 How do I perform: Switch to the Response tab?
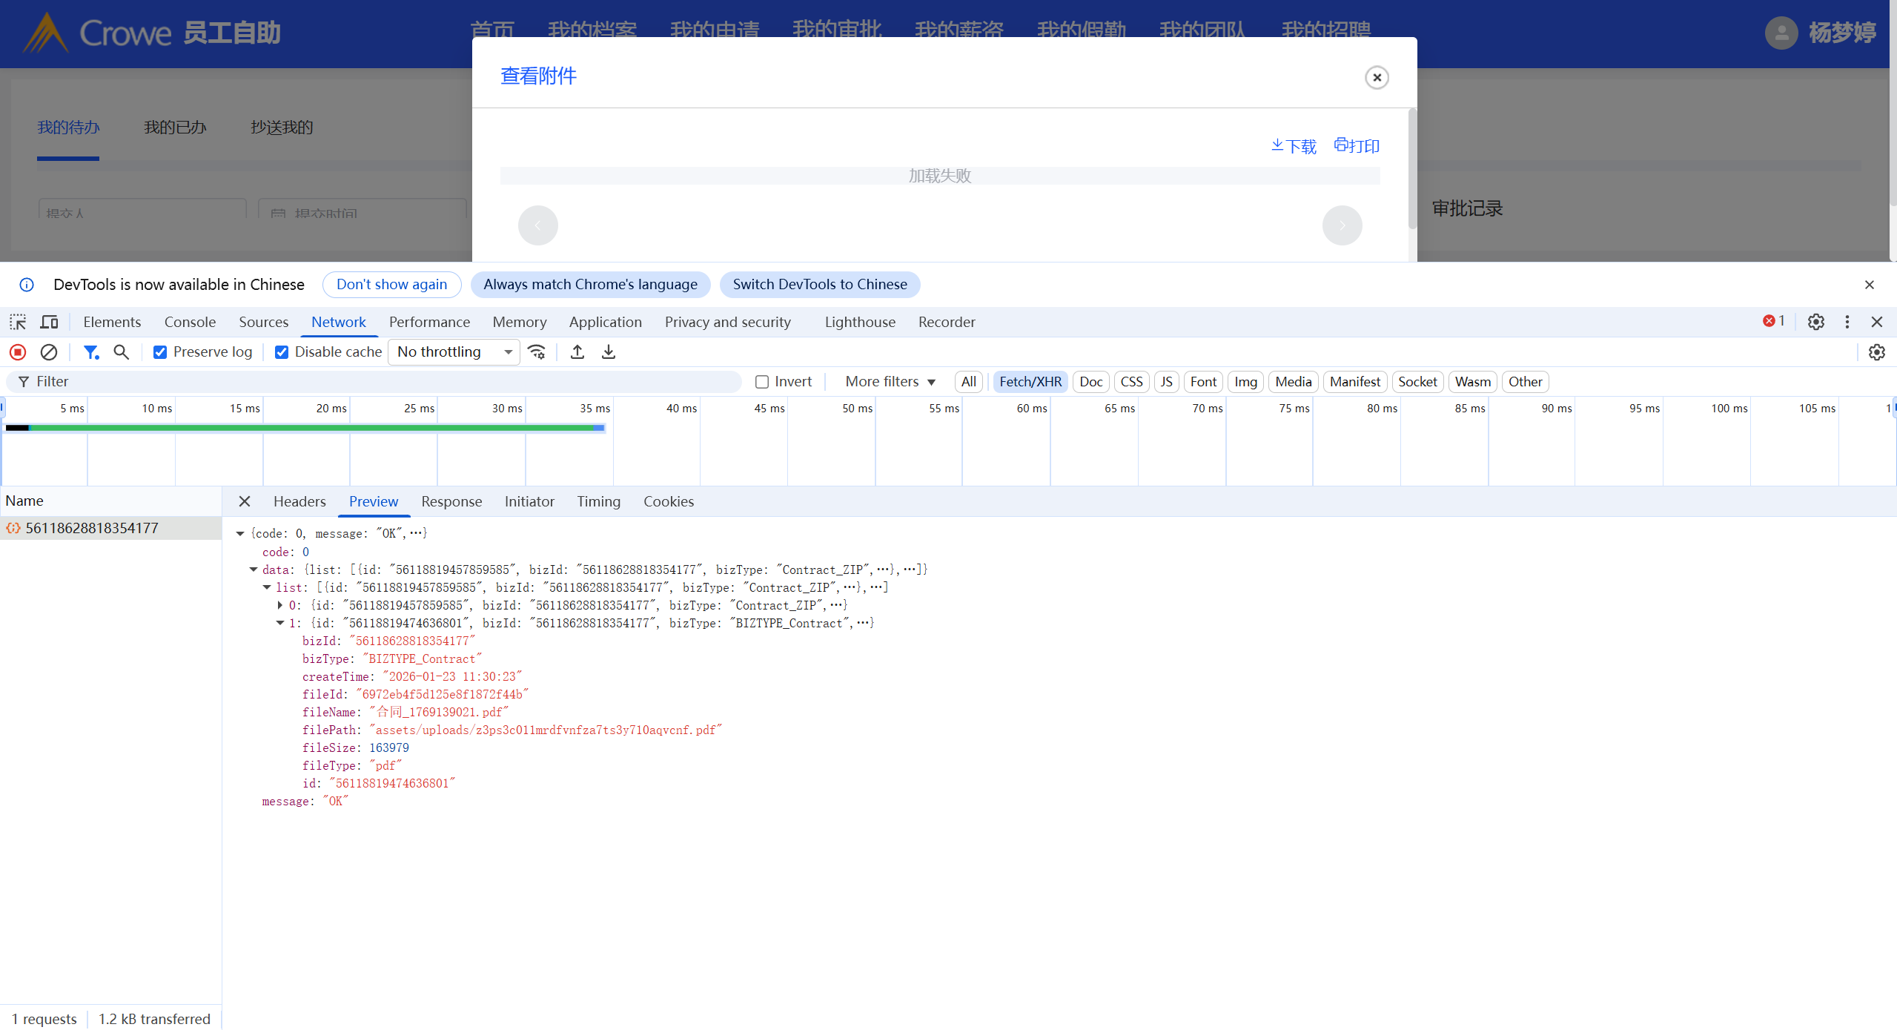[x=451, y=502]
